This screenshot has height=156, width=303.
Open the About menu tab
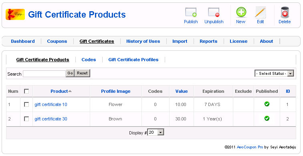point(267,41)
